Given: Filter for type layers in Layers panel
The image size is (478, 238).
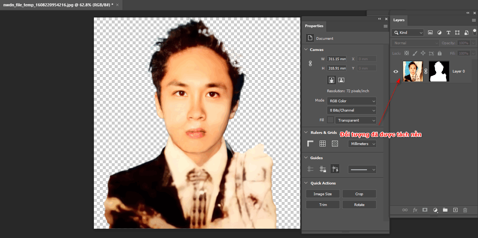Looking at the screenshot, I should pyautogui.click(x=448, y=32).
